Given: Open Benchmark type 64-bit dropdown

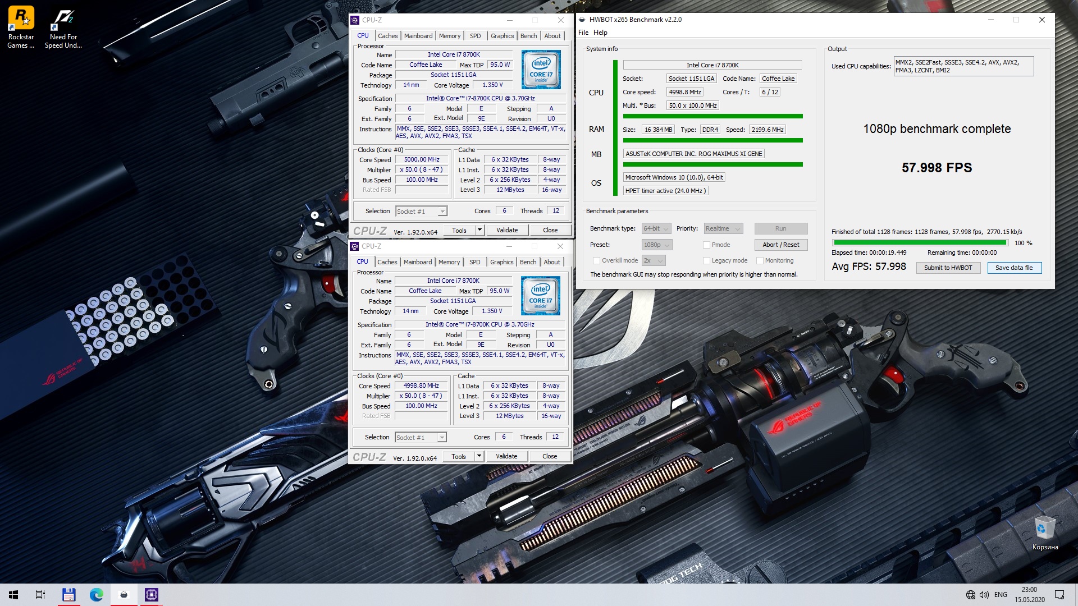Looking at the screenshot, I should click(656, 229).
